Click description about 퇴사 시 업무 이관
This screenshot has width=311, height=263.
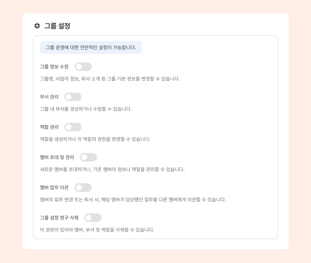pyautogui.click(x=133, y=199)
